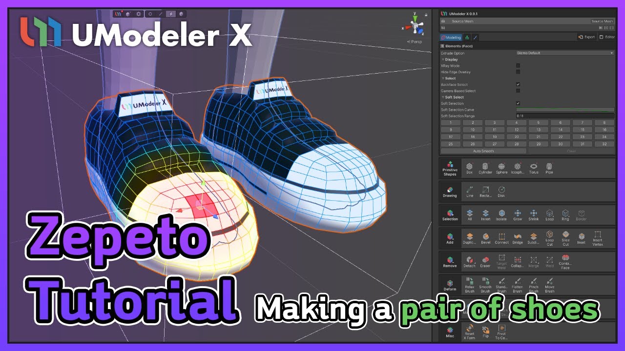Click the Editor button

(x=607, y=37)
